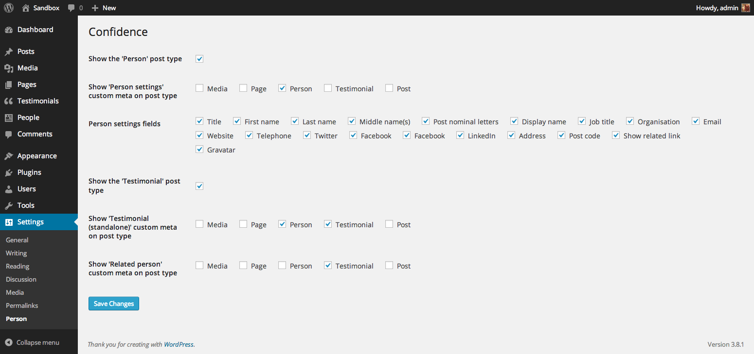The height and width of the screenshot is (354, 754).
Task: Uncheck the Job title field checkbox
Action: coord(582,121)
